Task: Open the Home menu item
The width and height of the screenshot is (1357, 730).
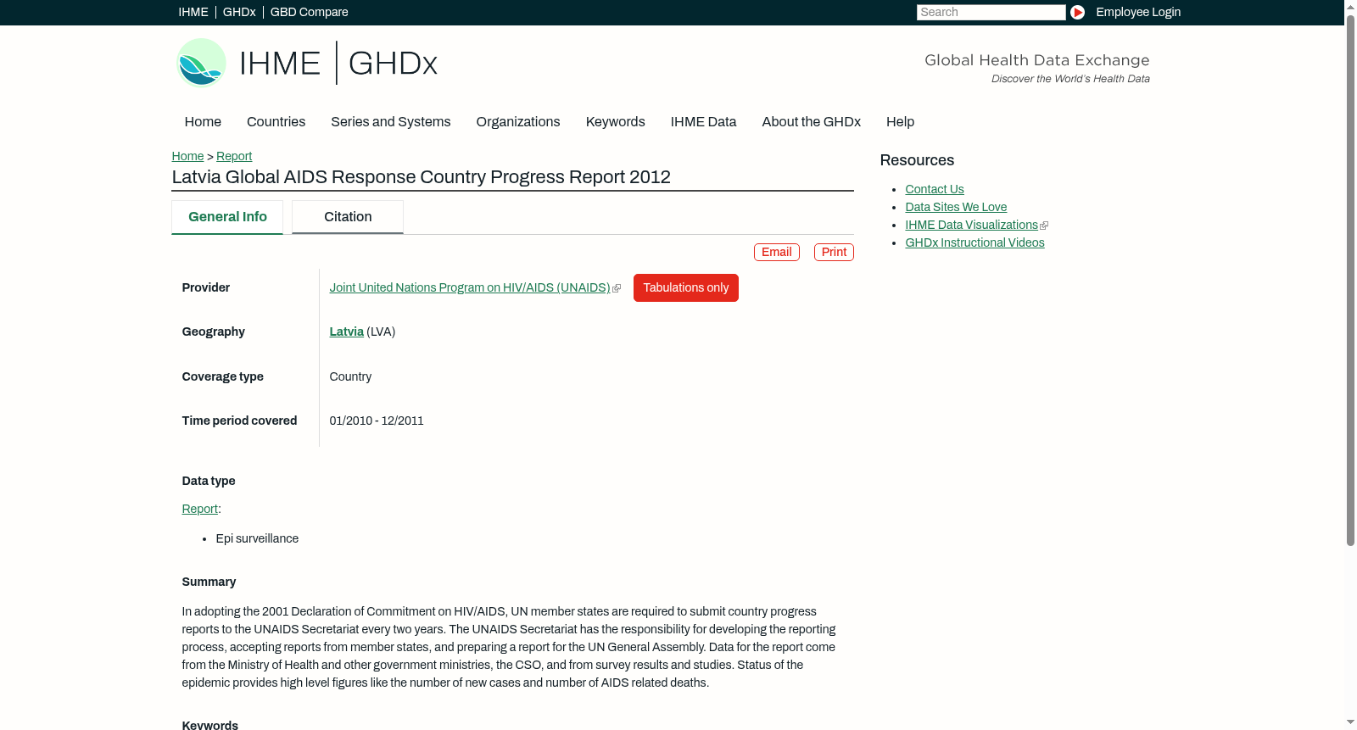Action: pos(203,121)
